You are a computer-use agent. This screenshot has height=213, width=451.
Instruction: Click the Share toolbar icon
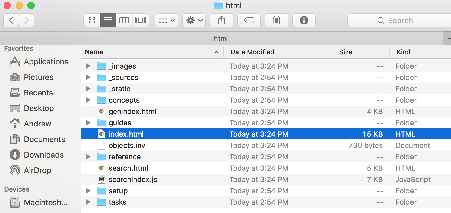coord(221,20)
